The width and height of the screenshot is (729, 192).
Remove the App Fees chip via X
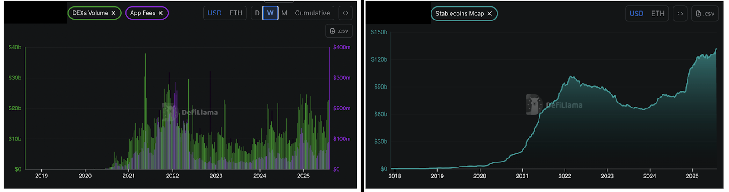pyautogui.click(x=160, y=13)
